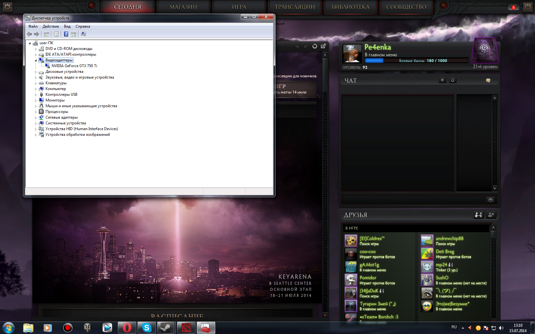Viewport: 535px width, 334px height.
Task: Show hidden tray icons arrow
Action: (463, 328)
